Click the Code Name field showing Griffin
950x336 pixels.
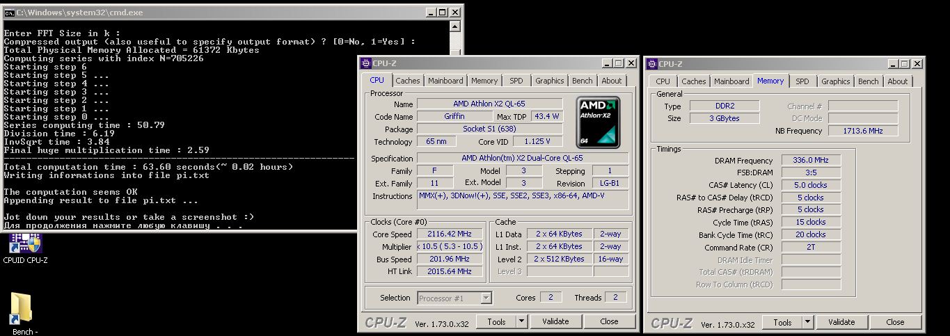tap(454, 116)
